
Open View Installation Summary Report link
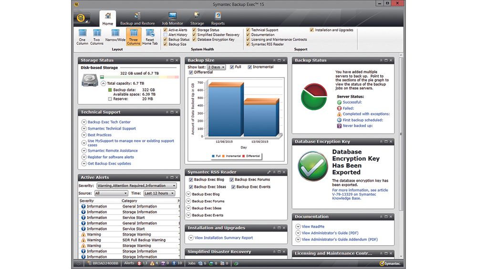(224, 238)
